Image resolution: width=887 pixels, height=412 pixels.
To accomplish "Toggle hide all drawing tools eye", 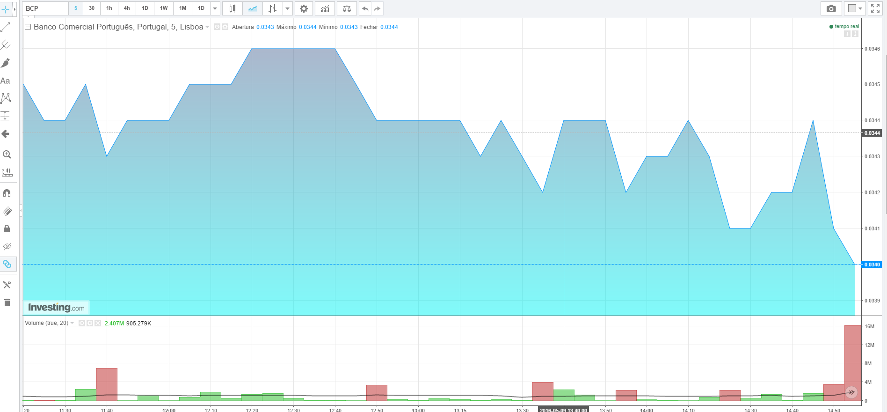I will point(7,246).
